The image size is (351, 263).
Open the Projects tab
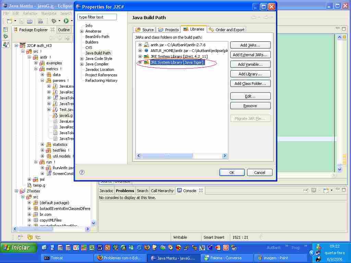(x=169, y=30)
